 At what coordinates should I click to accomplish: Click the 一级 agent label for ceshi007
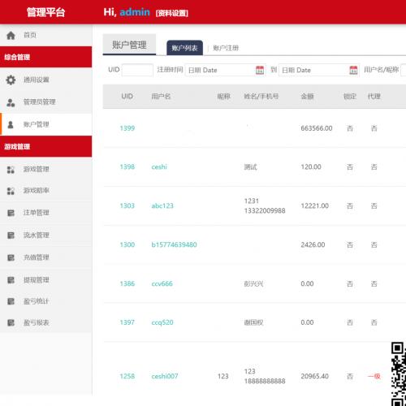pos(374,376)
